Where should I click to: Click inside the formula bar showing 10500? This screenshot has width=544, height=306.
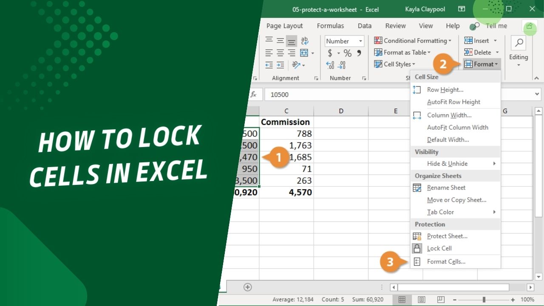(x=340, y=94)
